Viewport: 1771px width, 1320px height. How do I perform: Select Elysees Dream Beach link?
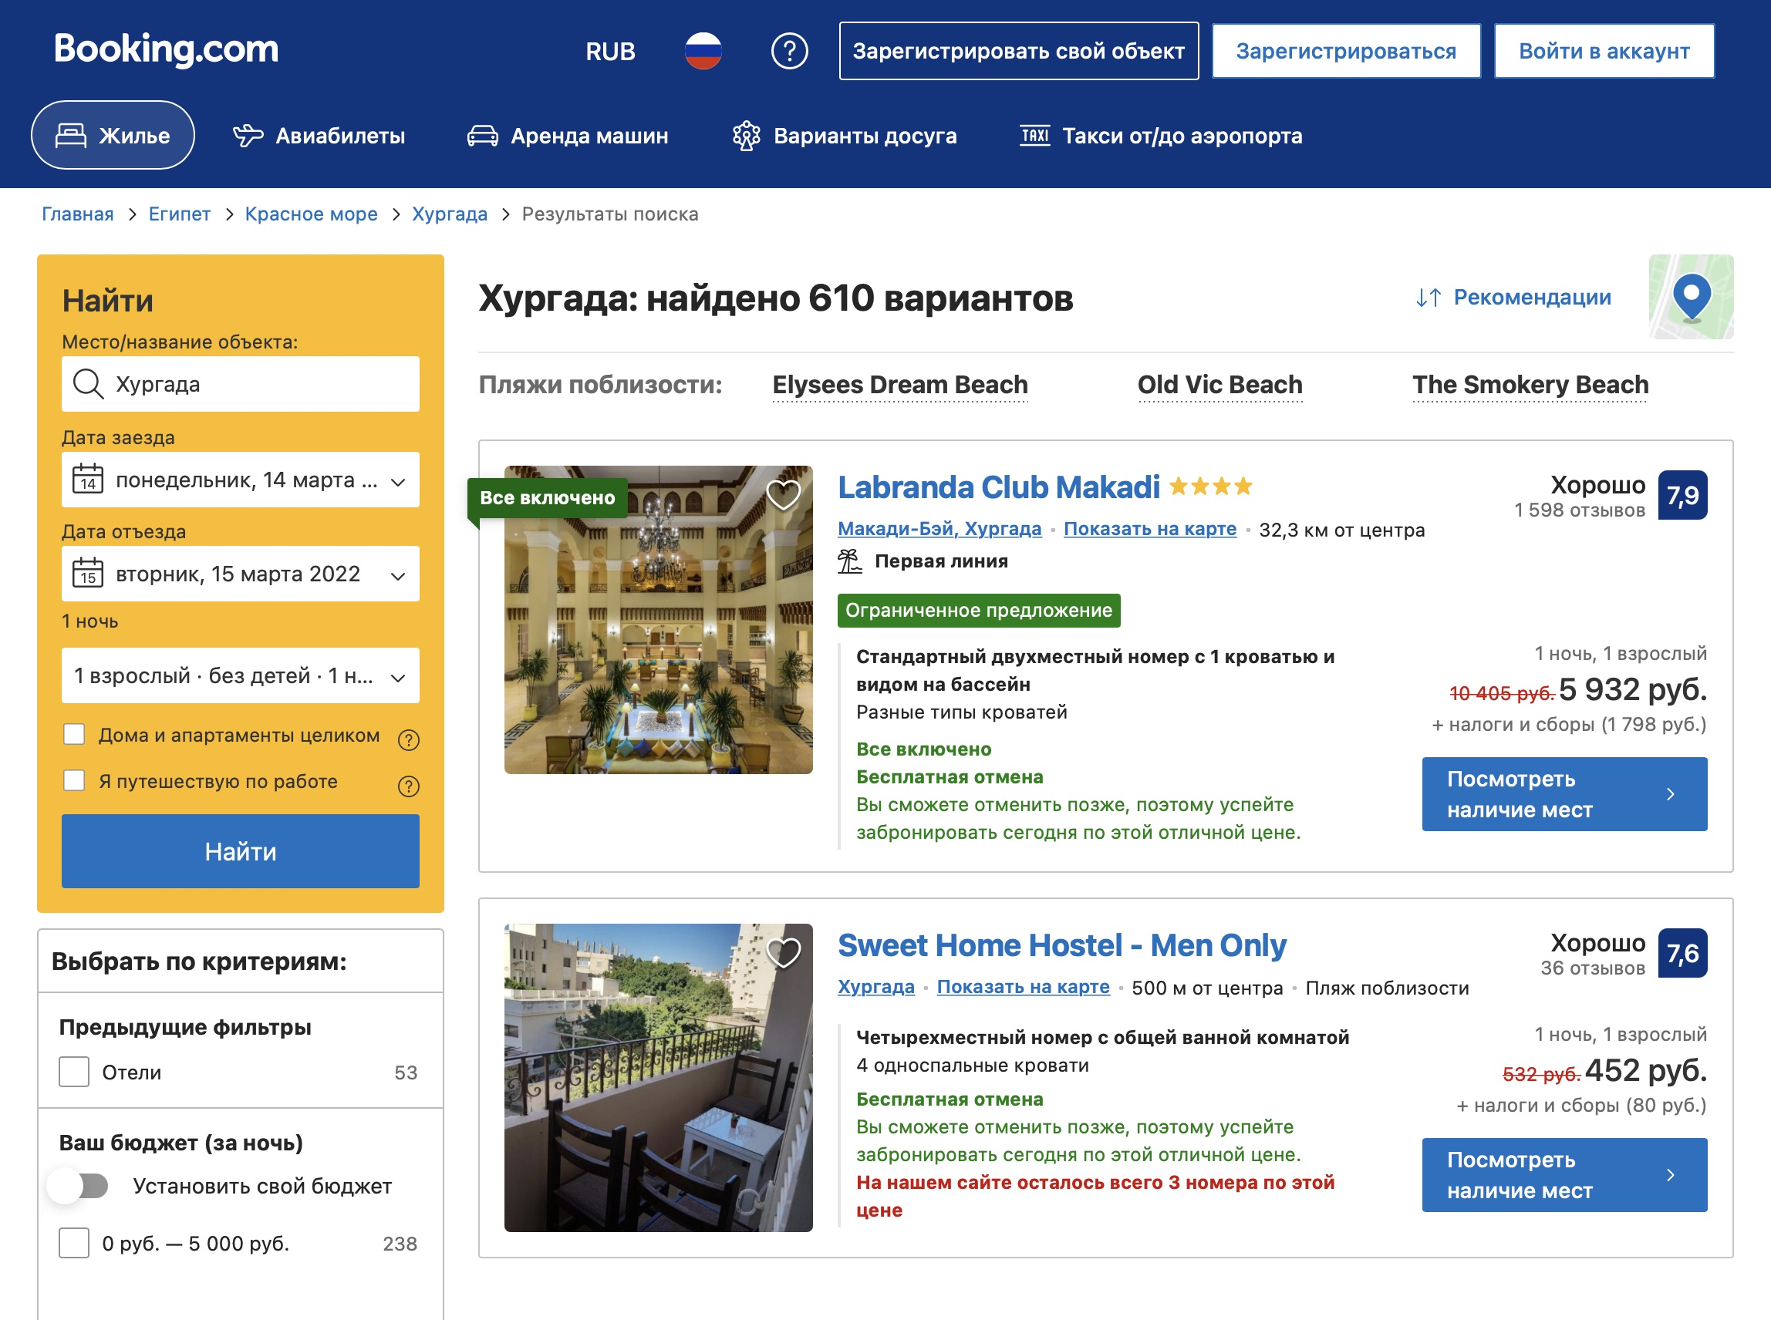[x=900, y=386]
